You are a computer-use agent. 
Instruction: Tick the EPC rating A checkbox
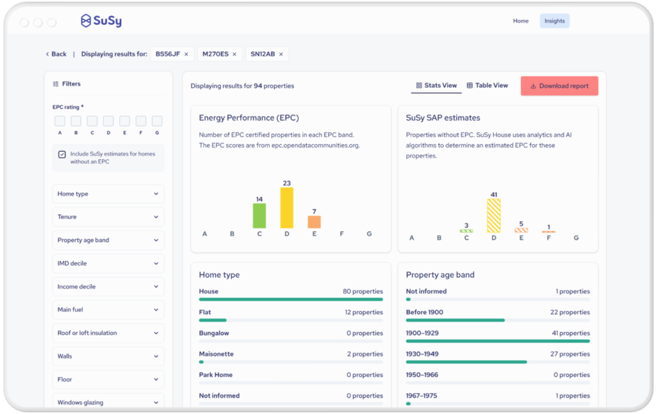60,121
